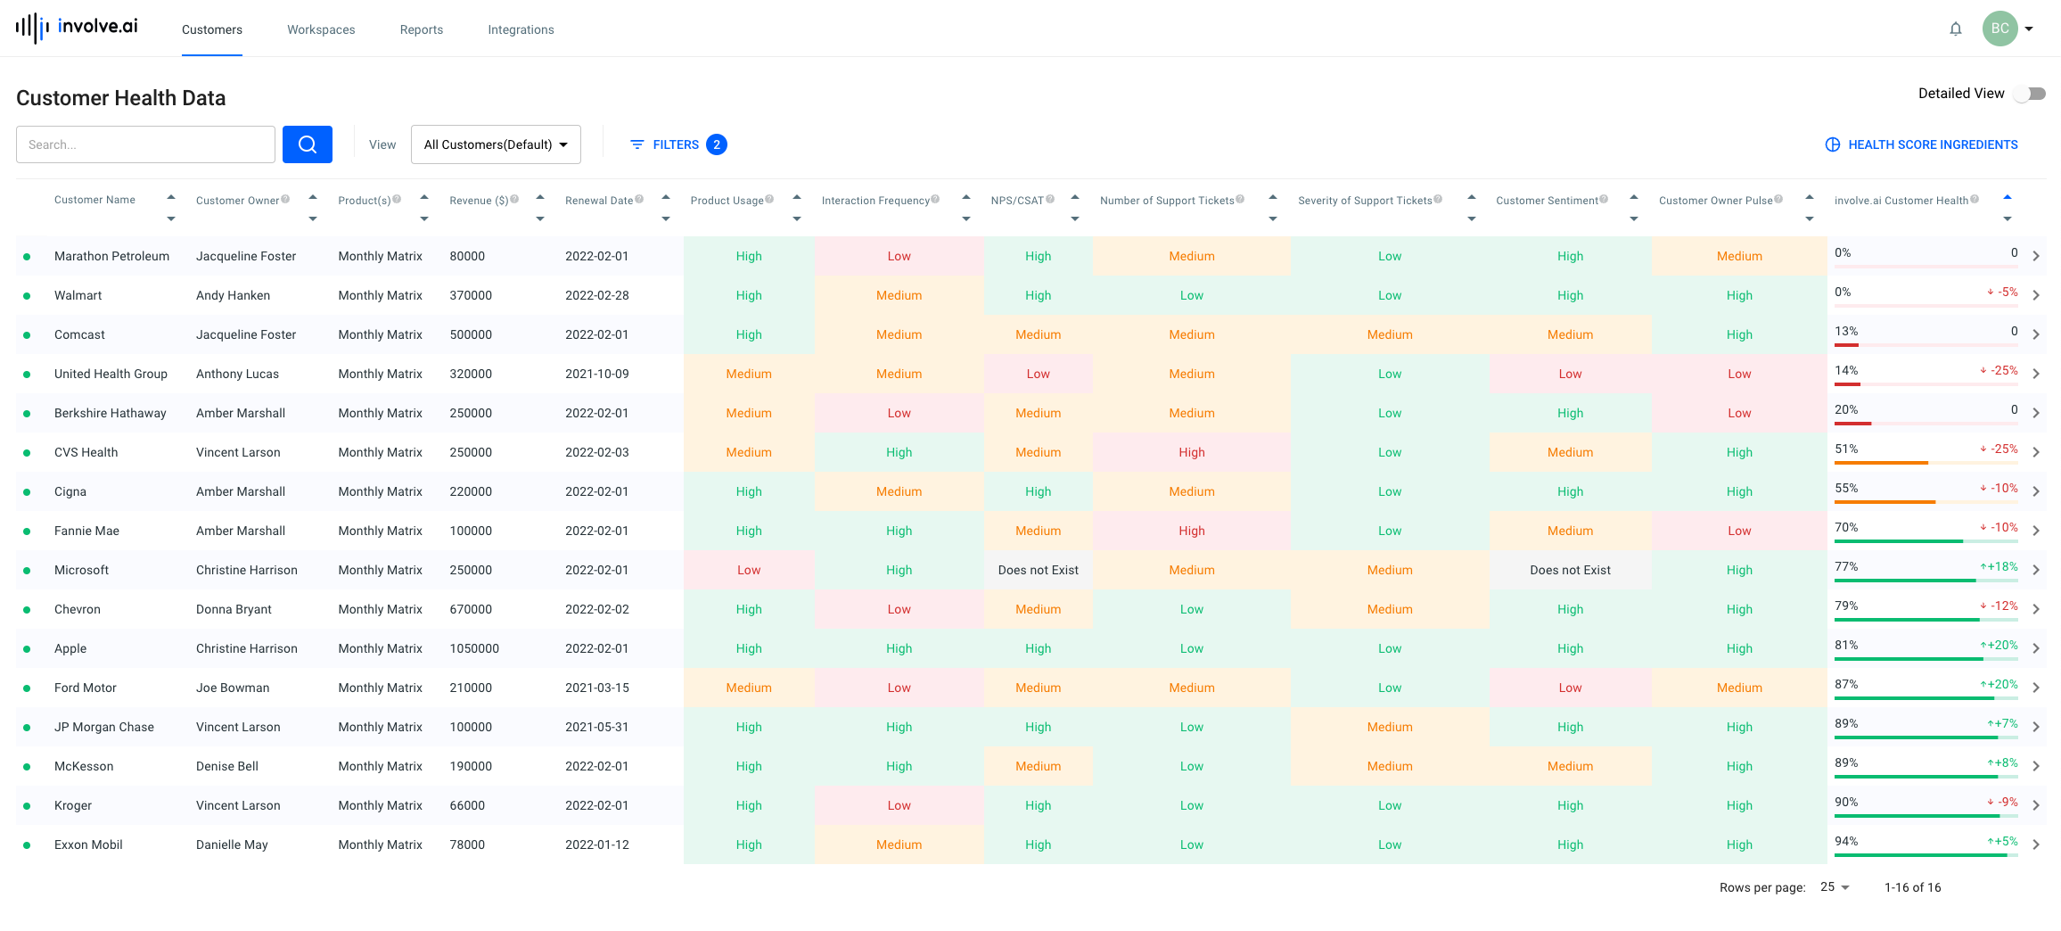Click the Cigna 55% health bar

pyautogui.click(x=1926, y=502)
